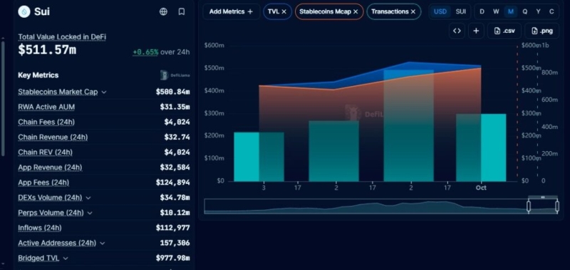Download chart as .png
The width and height of the screenshot is (570, 270).
point(542,31)
